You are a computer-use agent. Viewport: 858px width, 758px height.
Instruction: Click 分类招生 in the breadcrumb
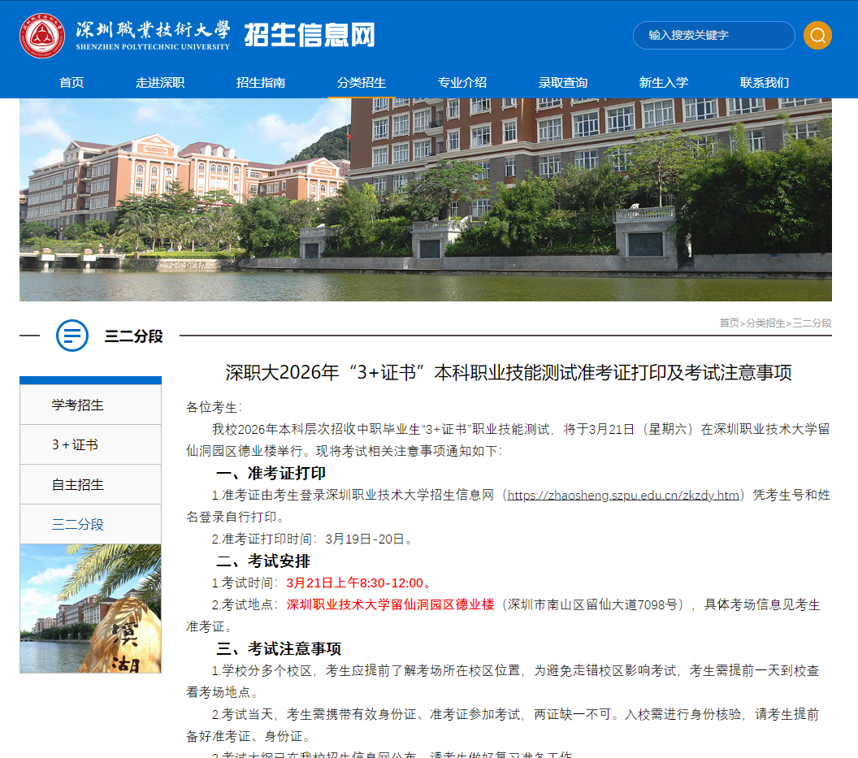pyautogui.click(x=765, y=323)
